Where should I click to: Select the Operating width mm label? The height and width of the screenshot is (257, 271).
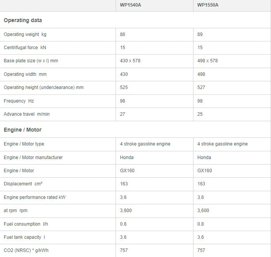tap(25, 74)
